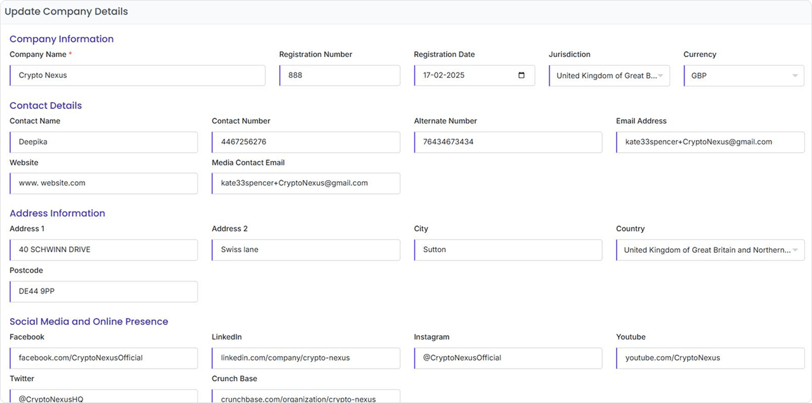Select the Media Contact Email field
The width and height of the screenshot is (812, 403).
tap(306, 183)
